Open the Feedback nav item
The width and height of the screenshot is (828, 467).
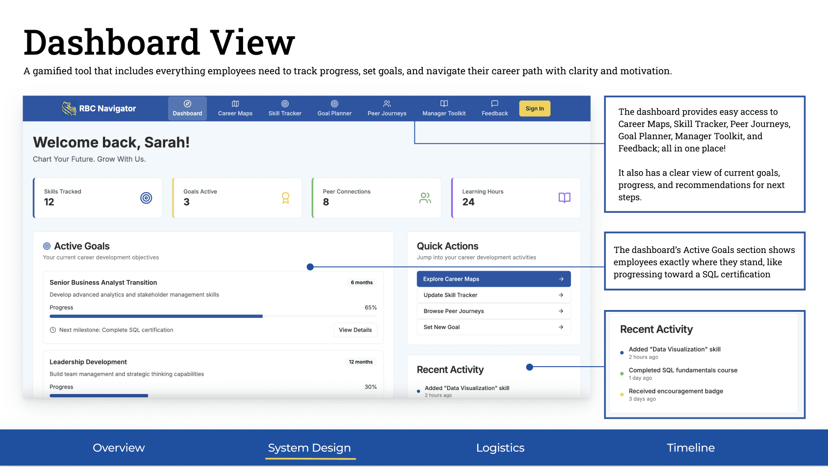click(x=495, y=108)
